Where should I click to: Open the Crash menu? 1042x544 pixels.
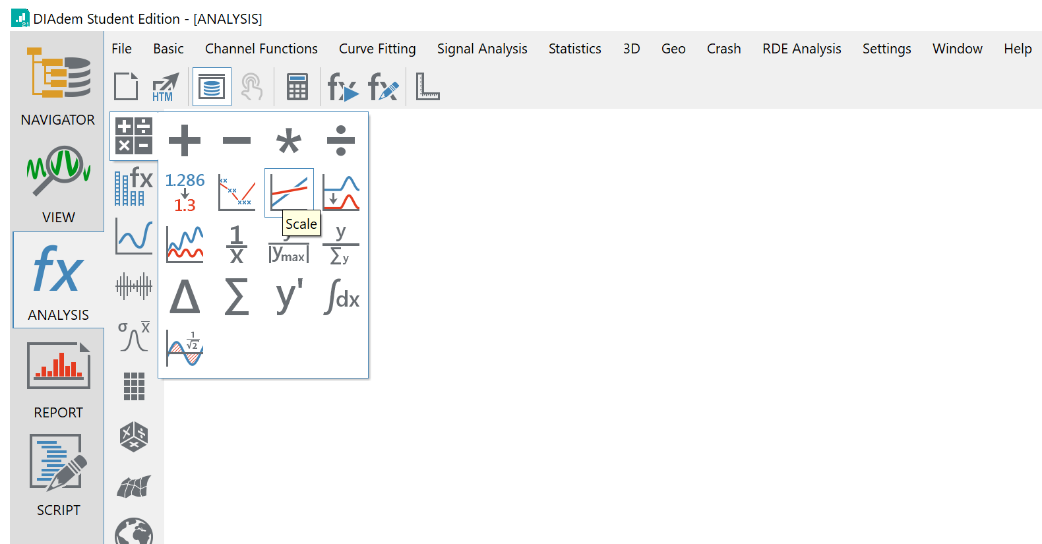point(723,49)
